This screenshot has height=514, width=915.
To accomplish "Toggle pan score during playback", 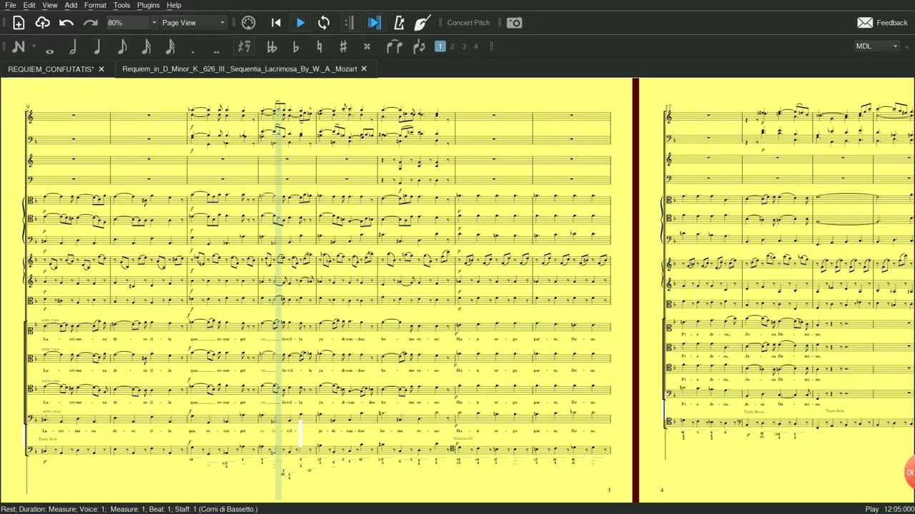I will (374, 23).
